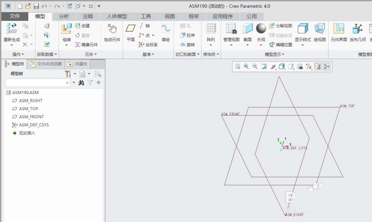Screen dimensions: 372x222
Task: Expand the 修饰符 group dropdown
Action: (x=211, y=54)
